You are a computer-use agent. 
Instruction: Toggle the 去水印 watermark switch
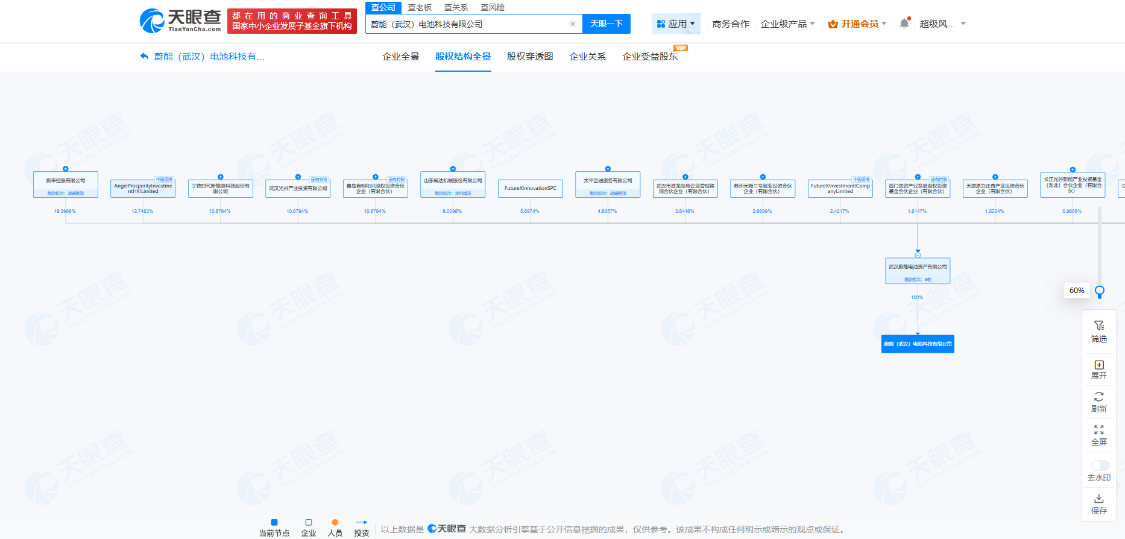[1100, 465]
